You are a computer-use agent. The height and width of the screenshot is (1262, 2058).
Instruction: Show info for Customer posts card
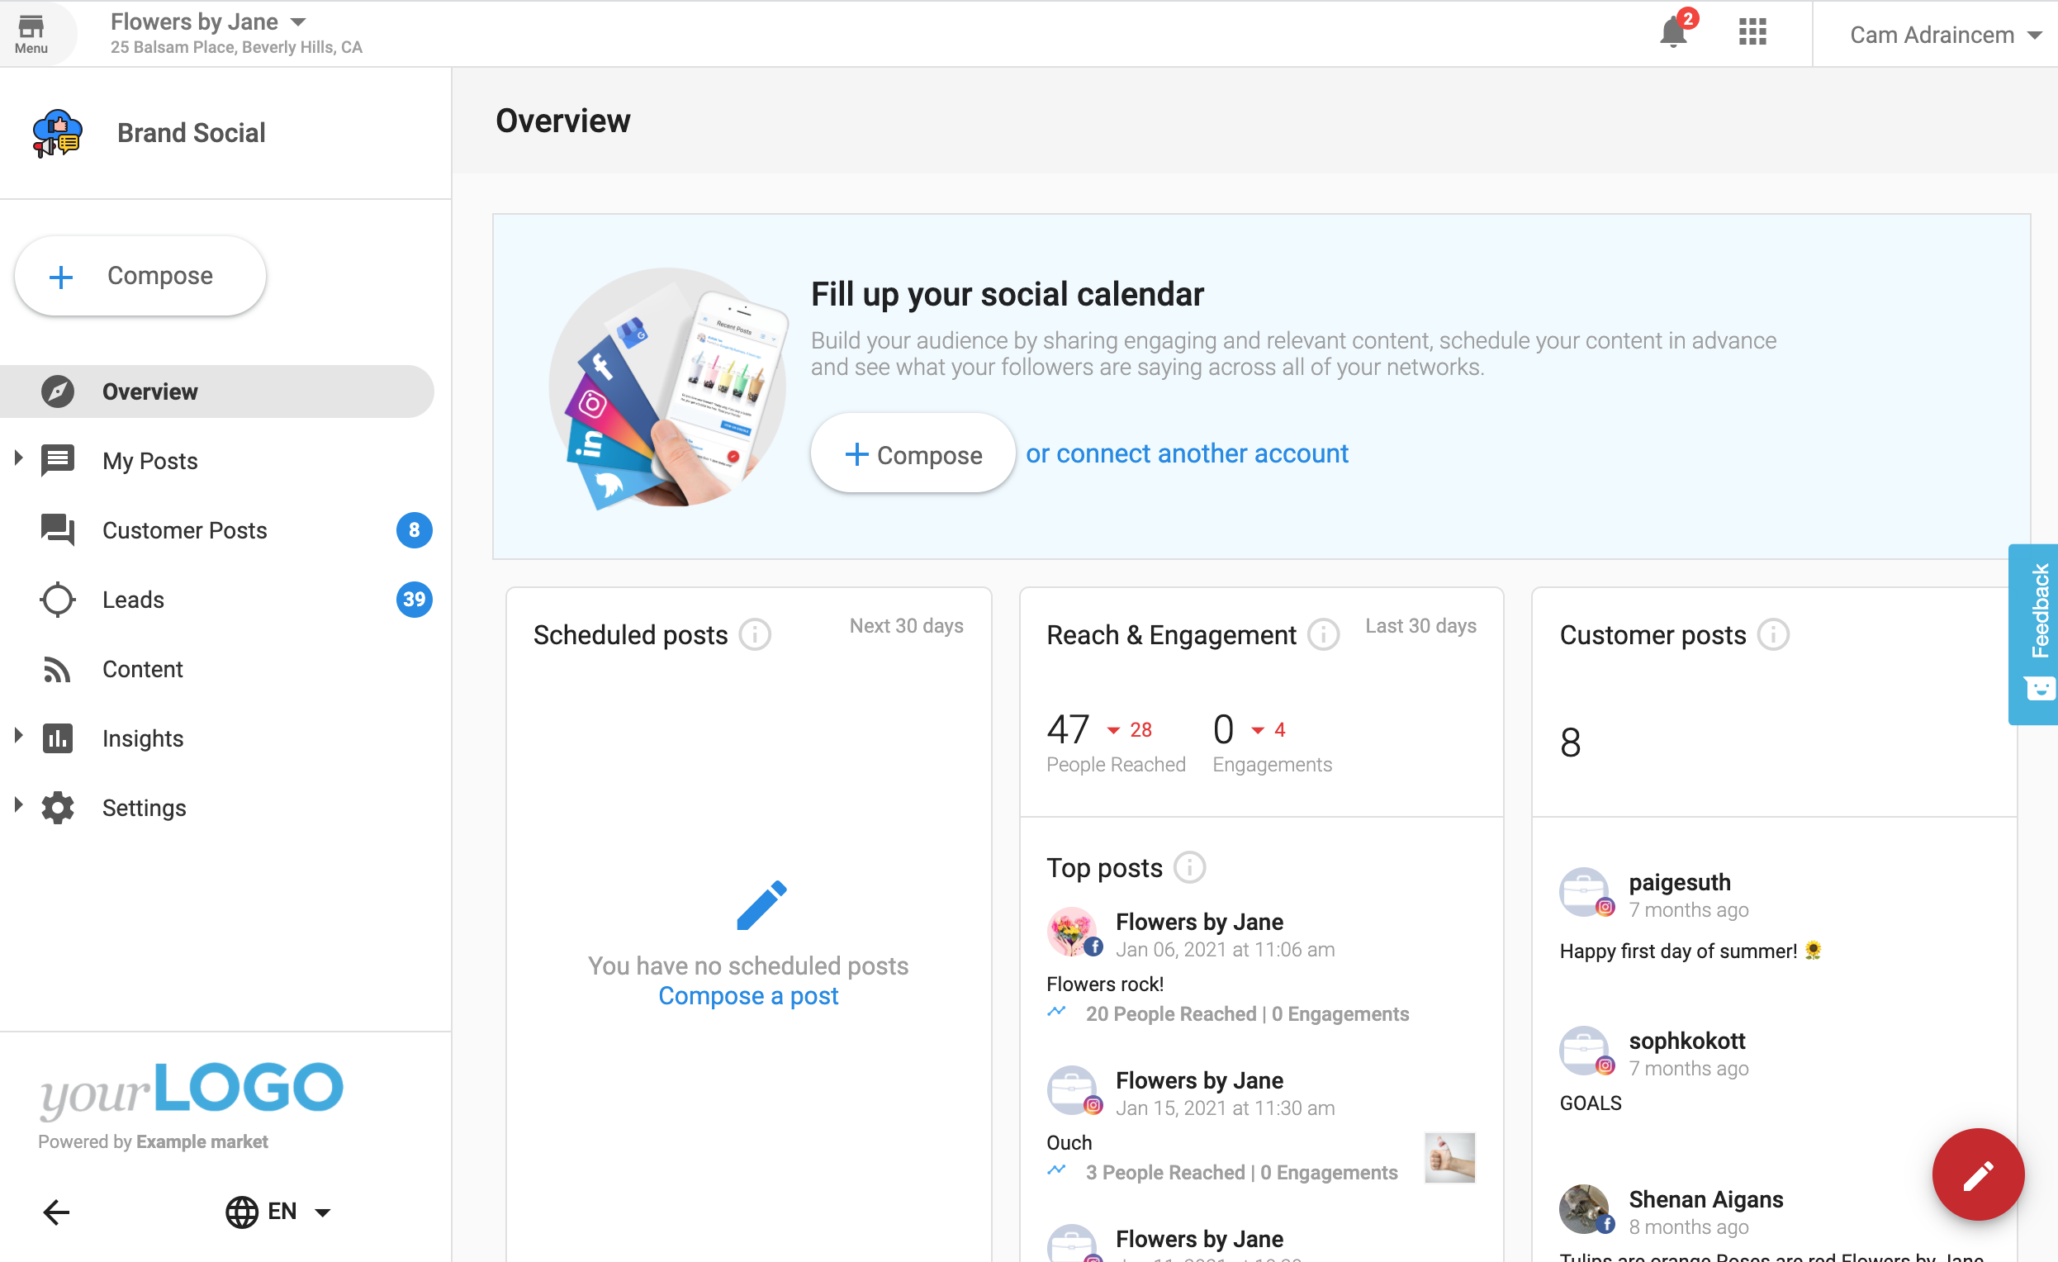point(1773,635)
